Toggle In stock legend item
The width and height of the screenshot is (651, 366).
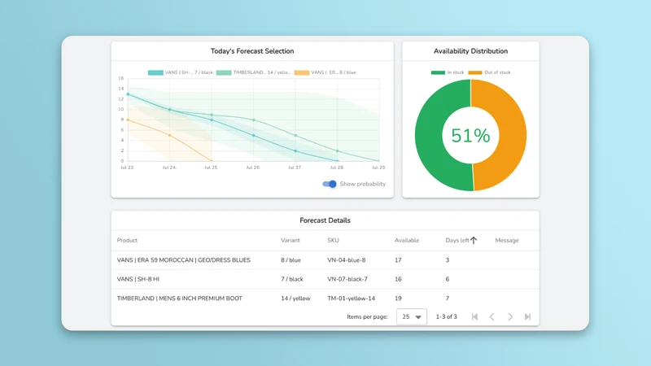pos(447,72)
